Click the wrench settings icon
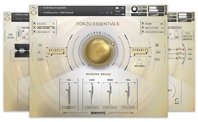Image resolution: width=198 pixels, height=122 pixels. [34, 8]
